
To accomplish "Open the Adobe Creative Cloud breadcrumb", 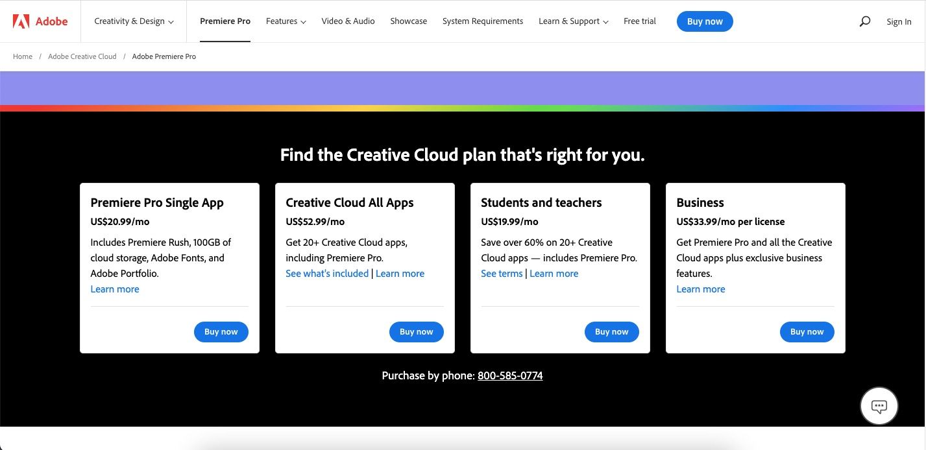I will click(x=82, y=56).
